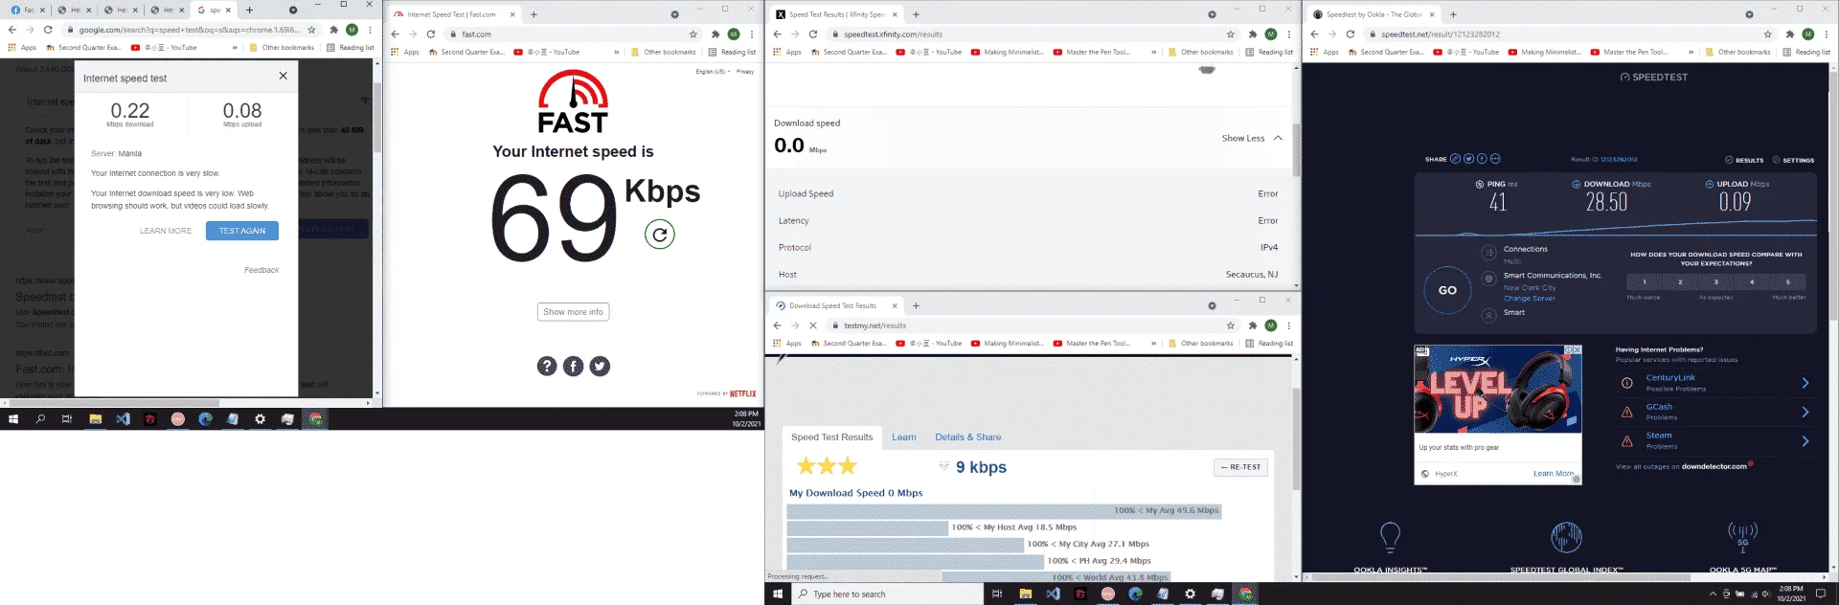Rate speed expectation 1 on Speedtest
The width and height of the screenshot is (1839, 605).
point(1645,281)
